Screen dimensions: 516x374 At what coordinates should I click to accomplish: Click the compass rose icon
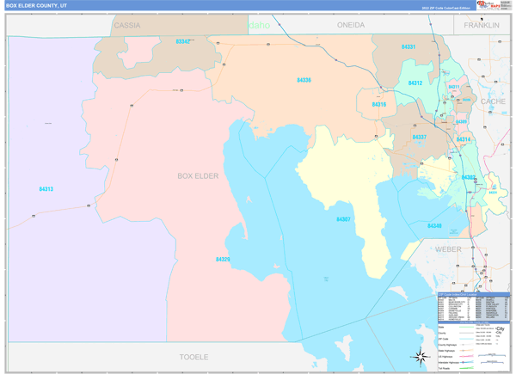pyautogui.click(x=421, y=357)
